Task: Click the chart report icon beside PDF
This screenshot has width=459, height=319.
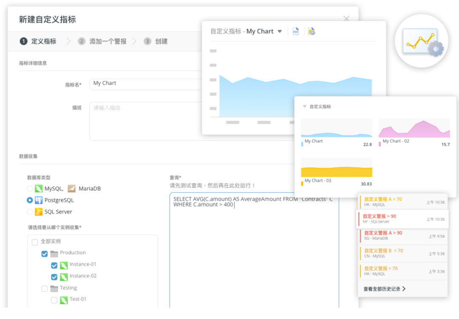Action: tap(312, 31)
